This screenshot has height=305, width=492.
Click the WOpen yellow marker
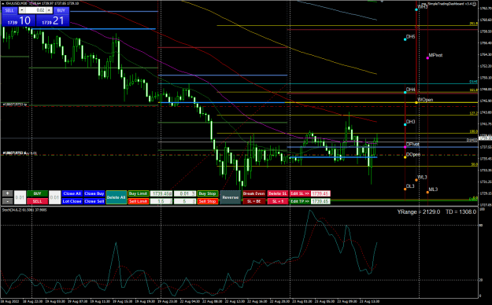click(416, 102)
